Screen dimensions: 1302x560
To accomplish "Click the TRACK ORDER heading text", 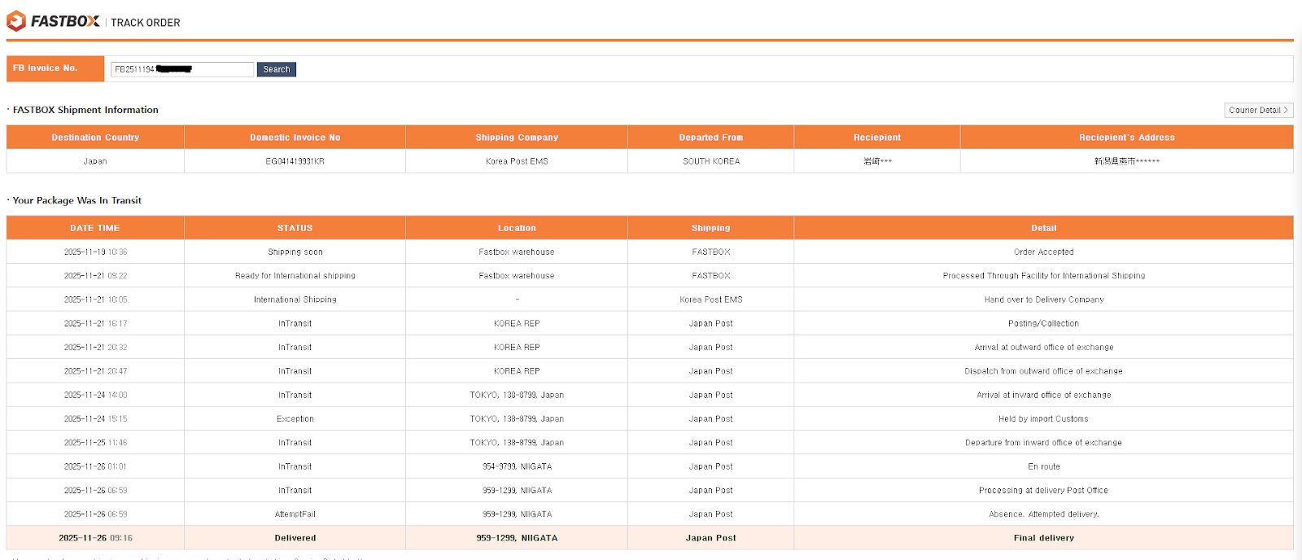I will click(x=146, y=23).
